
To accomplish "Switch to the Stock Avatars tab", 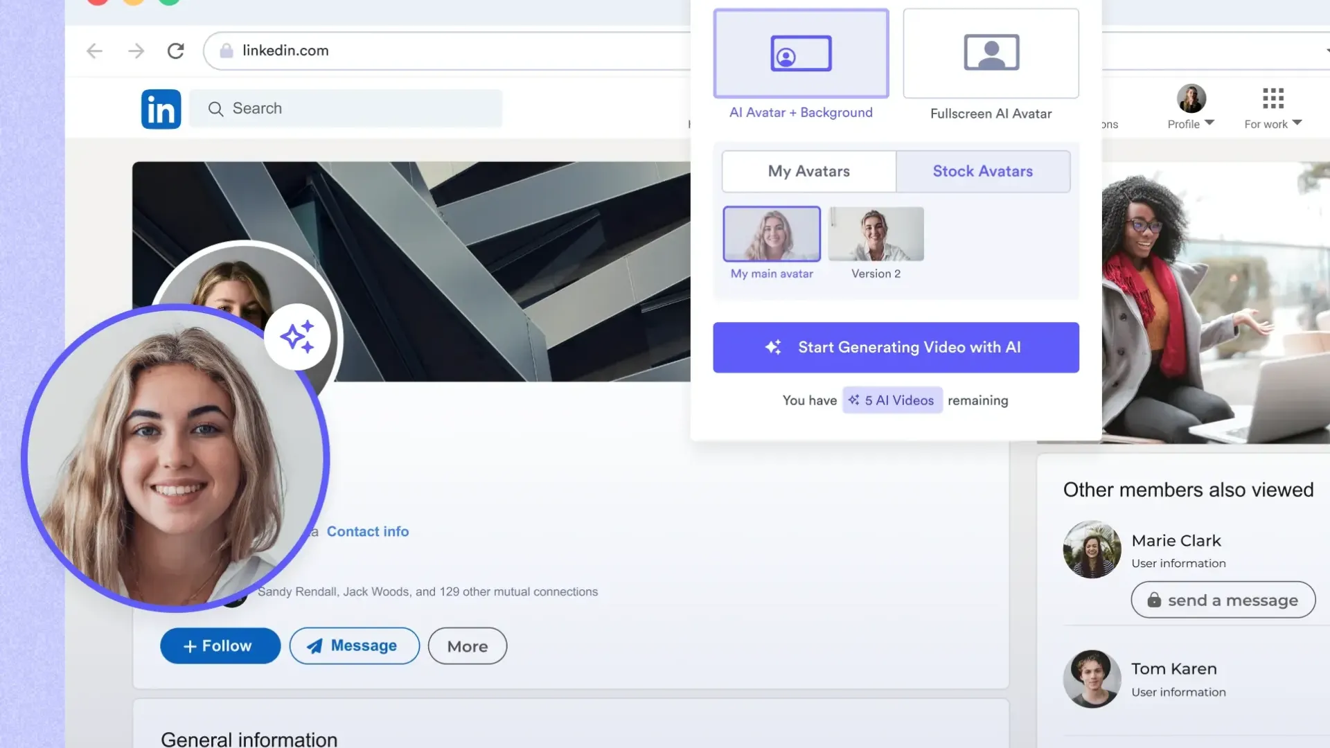I will 982,171.
